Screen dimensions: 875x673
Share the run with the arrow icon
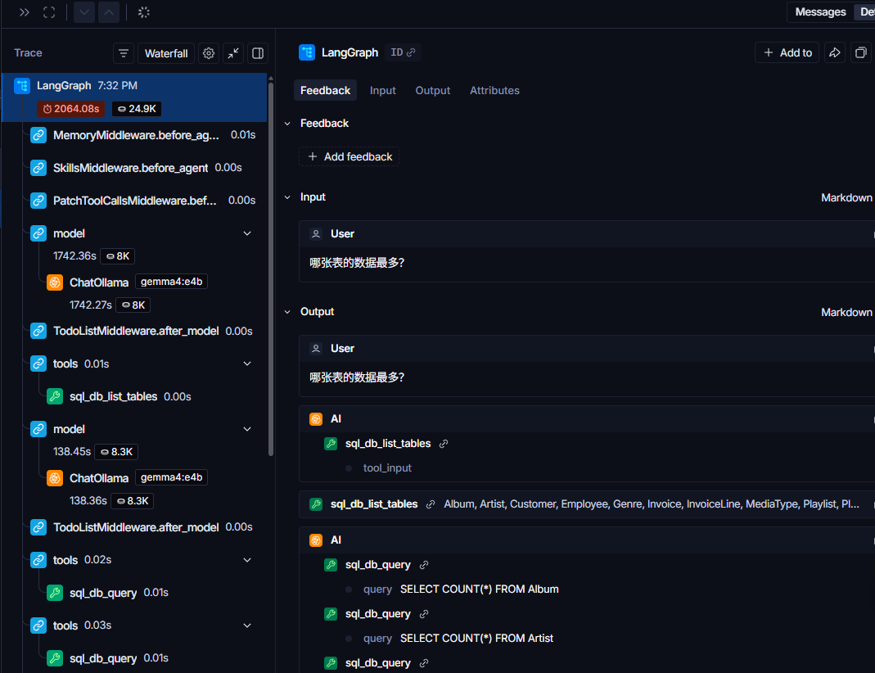(835, 52)
